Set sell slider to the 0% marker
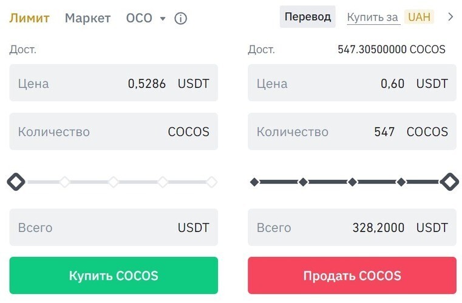This screenshot has height=303, width=462. point(254,182)
